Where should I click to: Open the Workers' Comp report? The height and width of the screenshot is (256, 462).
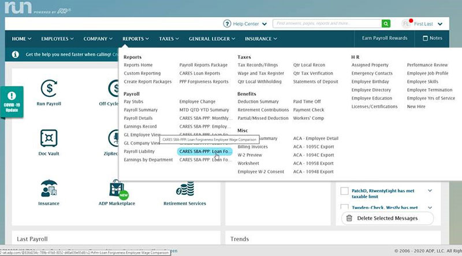click(308, 118)
